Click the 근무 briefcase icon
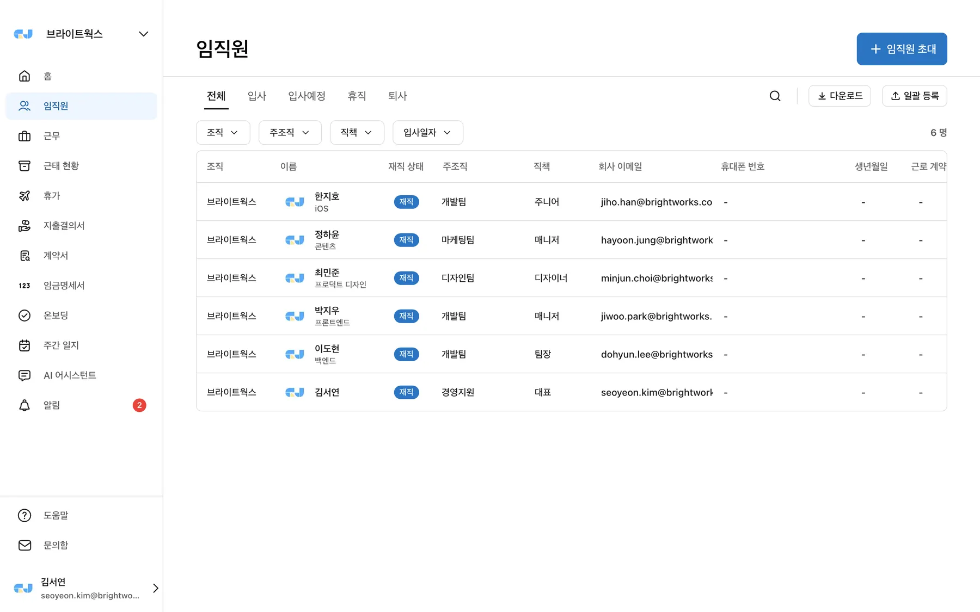The width and height of the screenshot is (980, 612). click(x=24, y=136)
